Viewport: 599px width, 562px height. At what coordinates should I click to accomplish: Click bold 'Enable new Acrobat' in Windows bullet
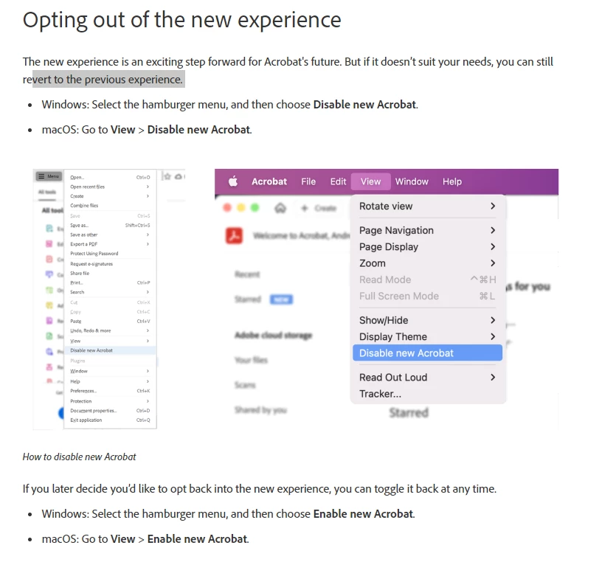tap(363, 513)
